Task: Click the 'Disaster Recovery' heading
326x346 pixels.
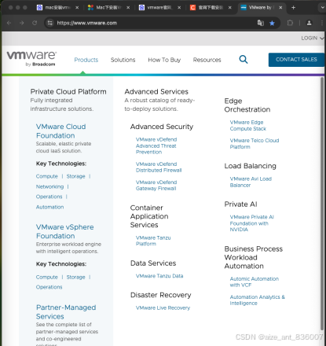Action: (160, 295)
